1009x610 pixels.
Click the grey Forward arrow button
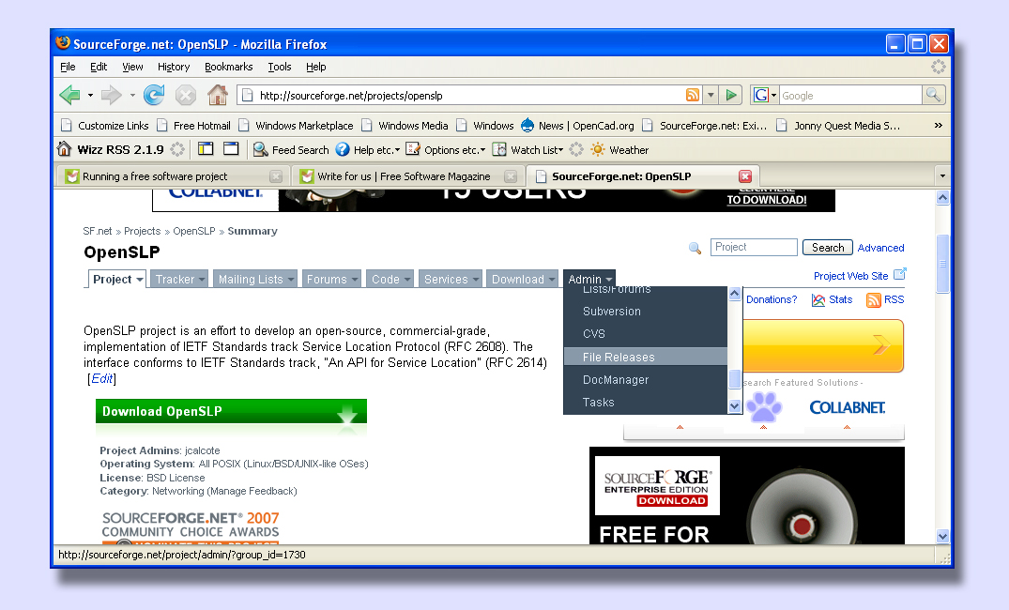tap(112, 95)
